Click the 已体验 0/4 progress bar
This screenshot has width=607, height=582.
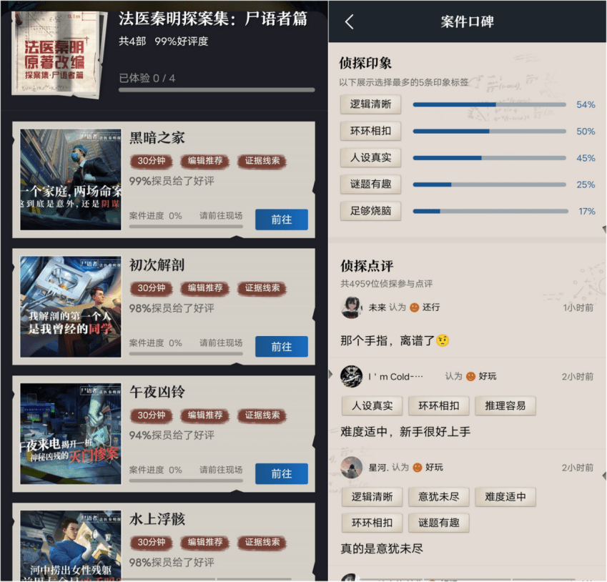tap(217, 90)
